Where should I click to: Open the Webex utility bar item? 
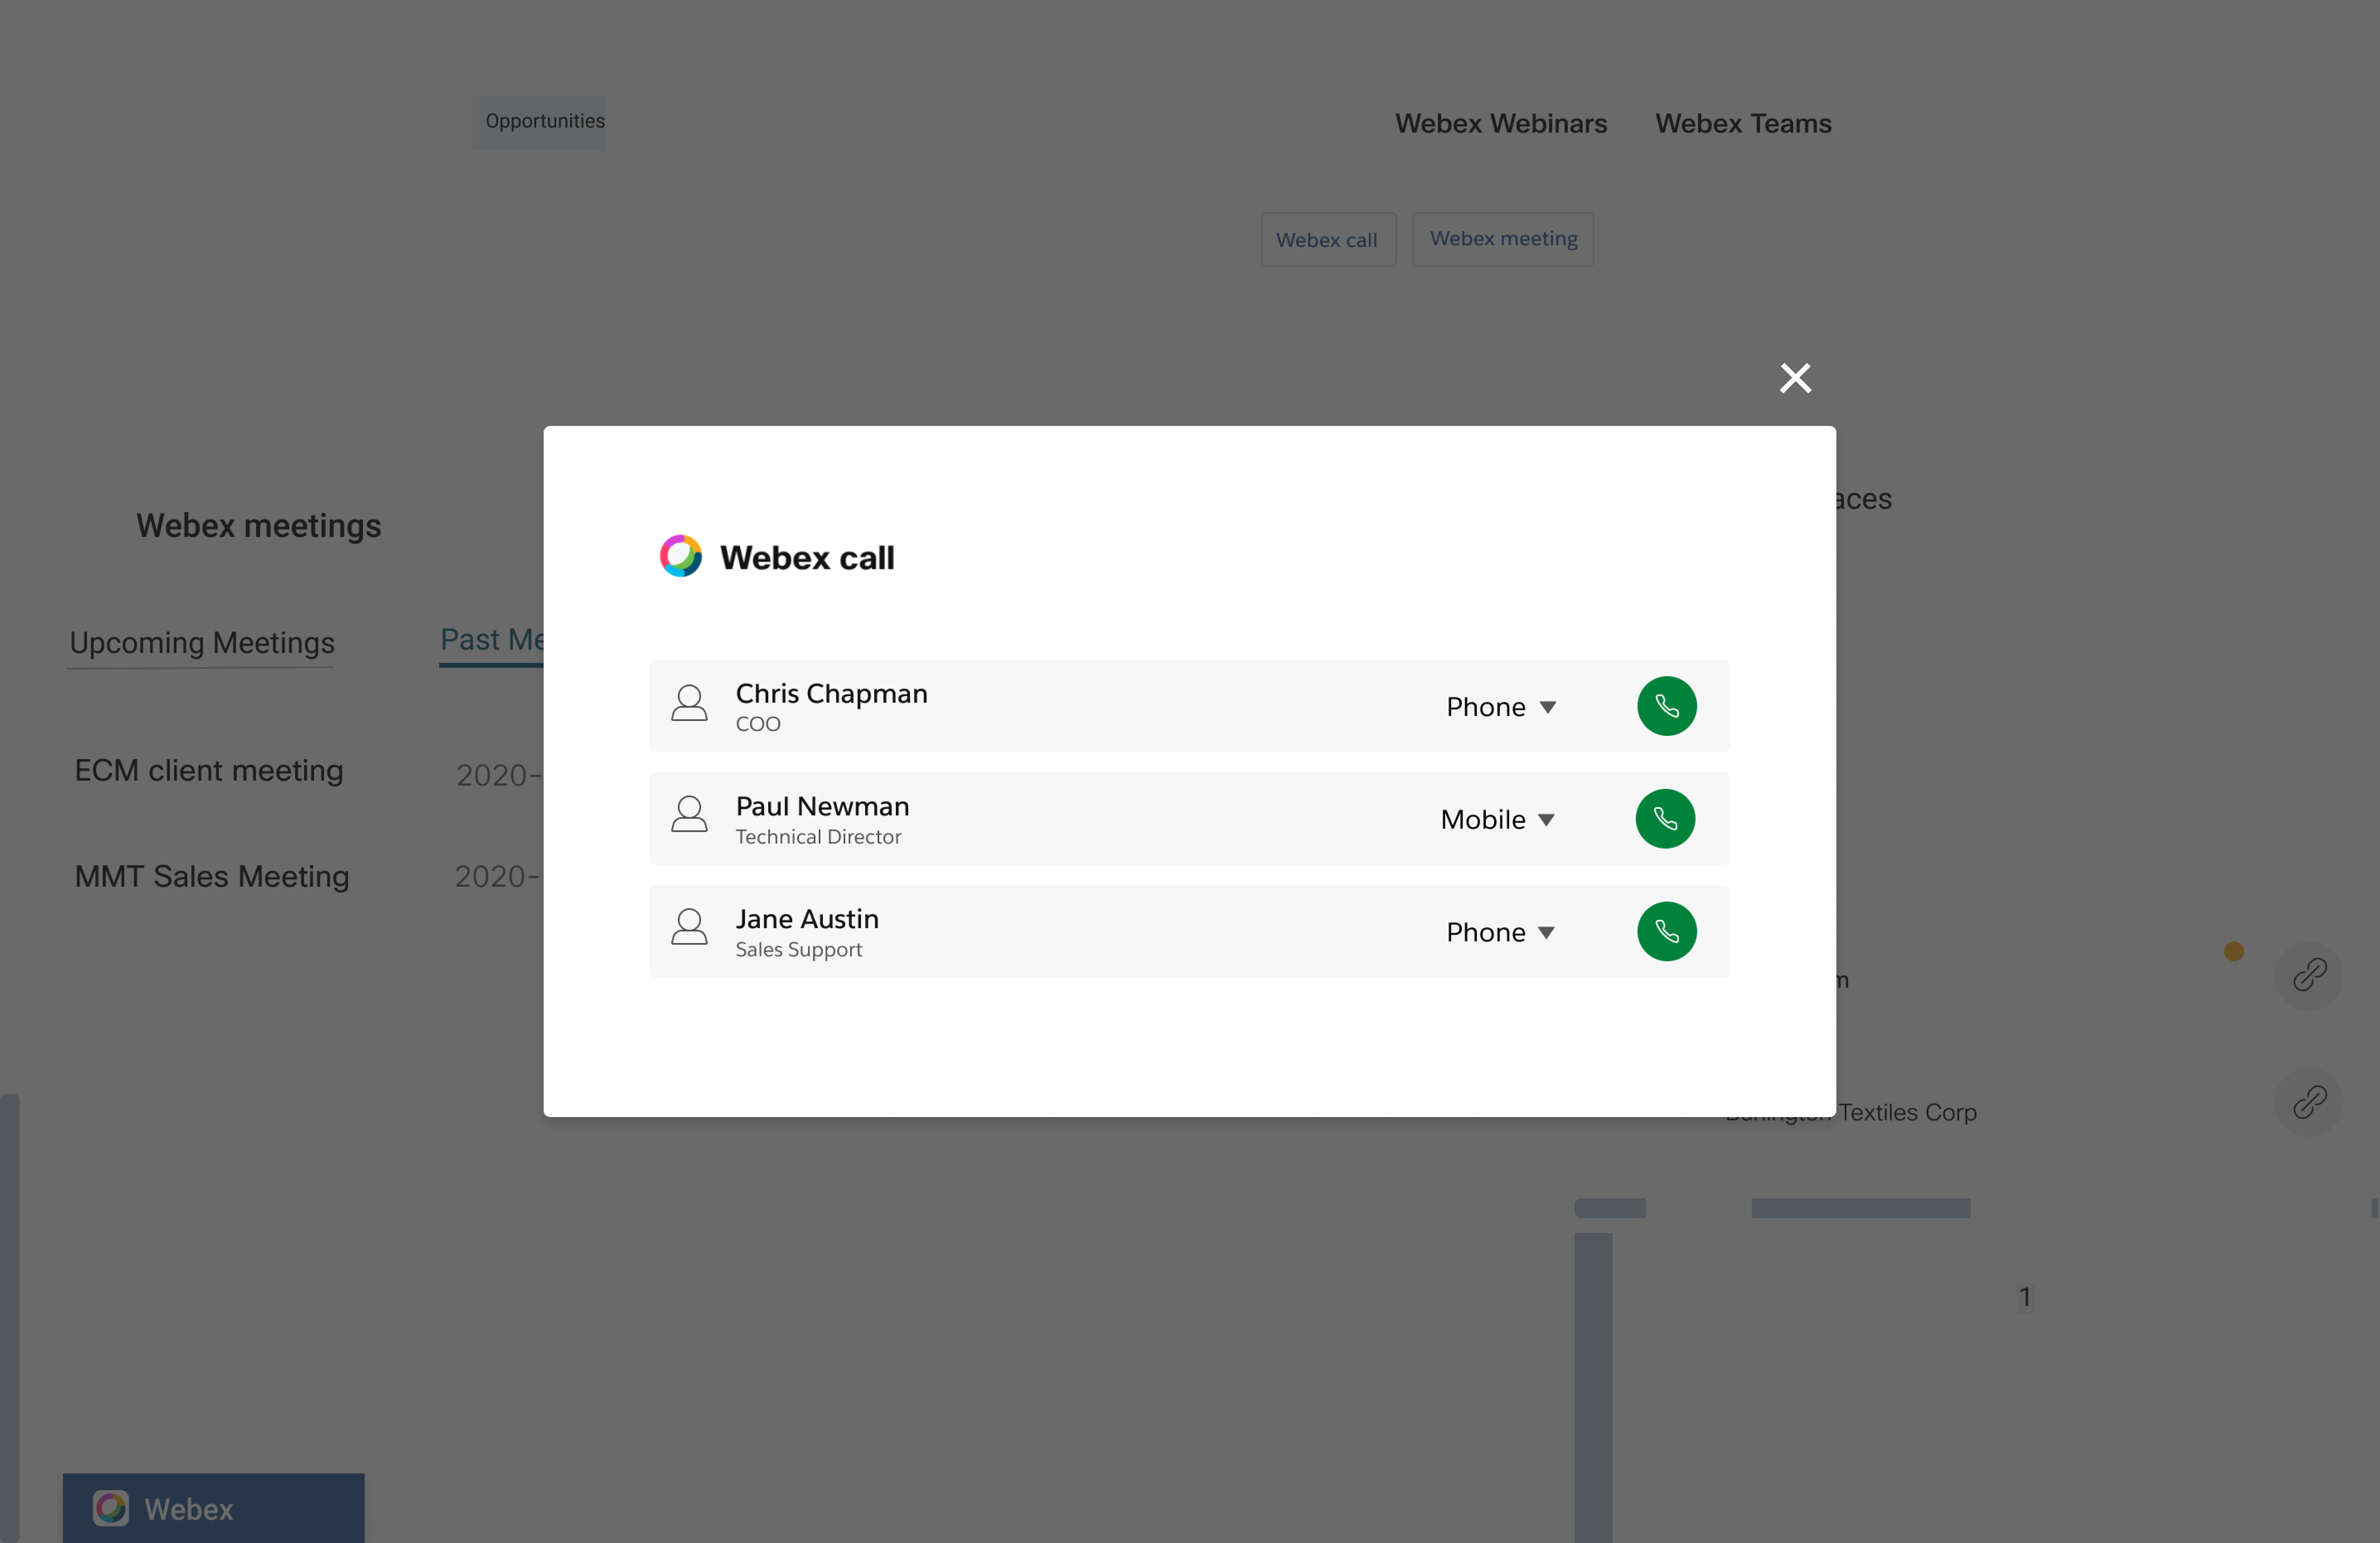214,1508
